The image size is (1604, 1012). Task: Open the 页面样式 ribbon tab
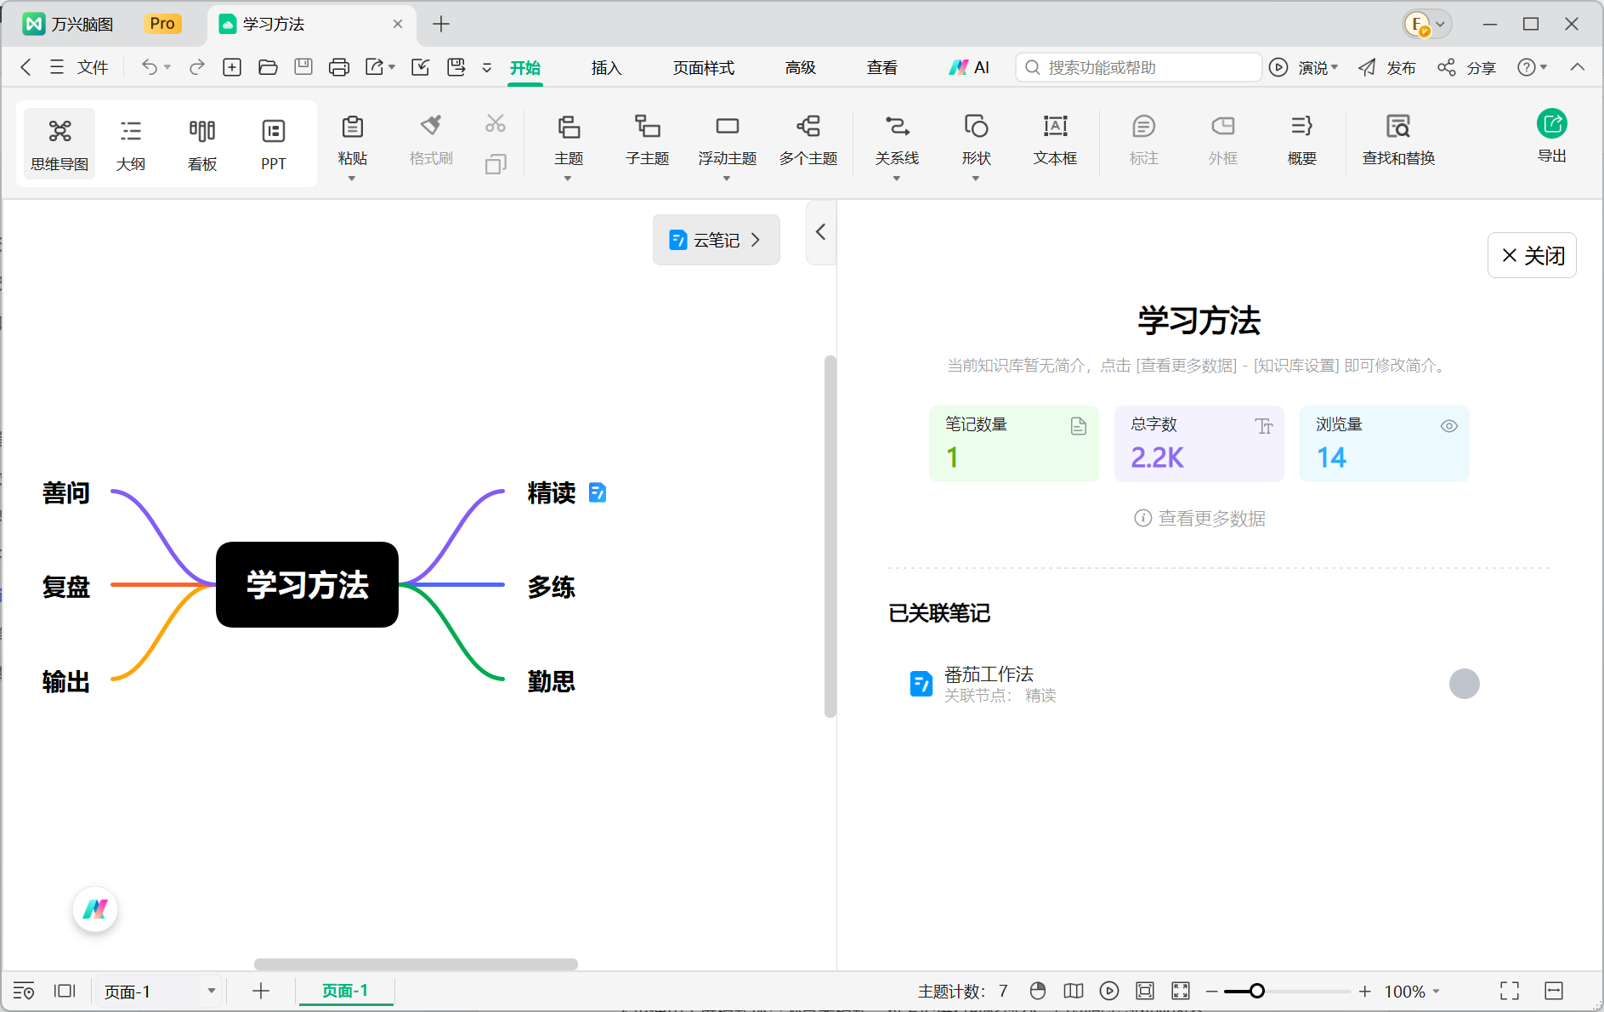(704, 67)
